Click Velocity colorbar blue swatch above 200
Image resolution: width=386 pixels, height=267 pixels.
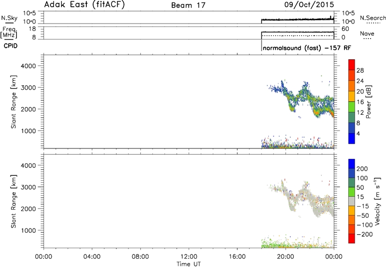(352, 164)
